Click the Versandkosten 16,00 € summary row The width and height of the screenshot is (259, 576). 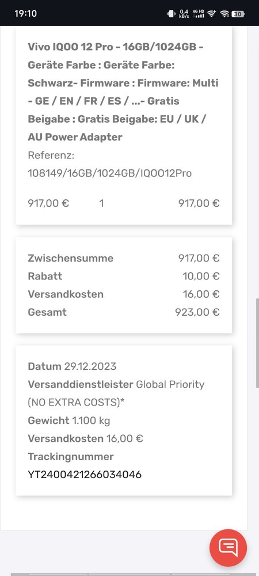pyautogui.click(x=124, y=294)
